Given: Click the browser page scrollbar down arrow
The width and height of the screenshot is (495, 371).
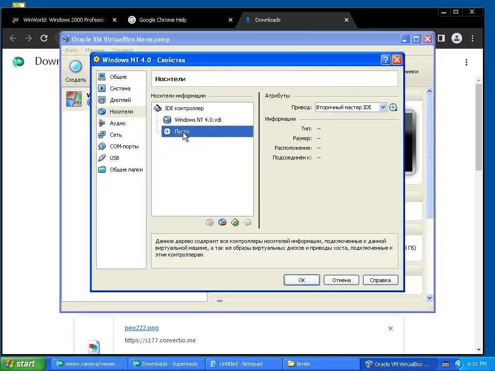Looking at the screenshot, I should click(x=479, y=350).
